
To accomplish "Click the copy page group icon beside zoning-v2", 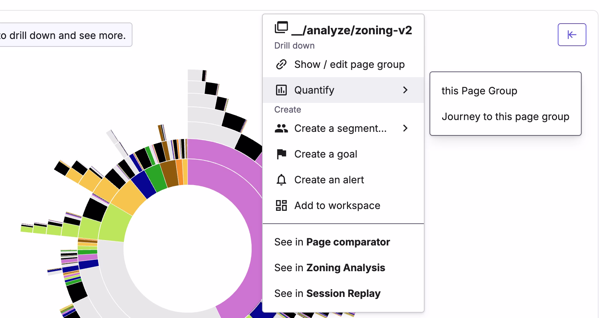I will click(x=282, y=26).
